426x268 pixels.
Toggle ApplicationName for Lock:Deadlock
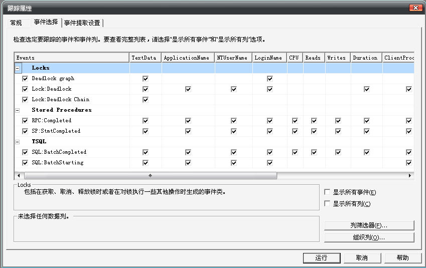click(x=188, y=89)
